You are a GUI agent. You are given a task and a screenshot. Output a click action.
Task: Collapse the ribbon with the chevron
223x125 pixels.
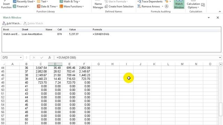(x=220, y=11)
